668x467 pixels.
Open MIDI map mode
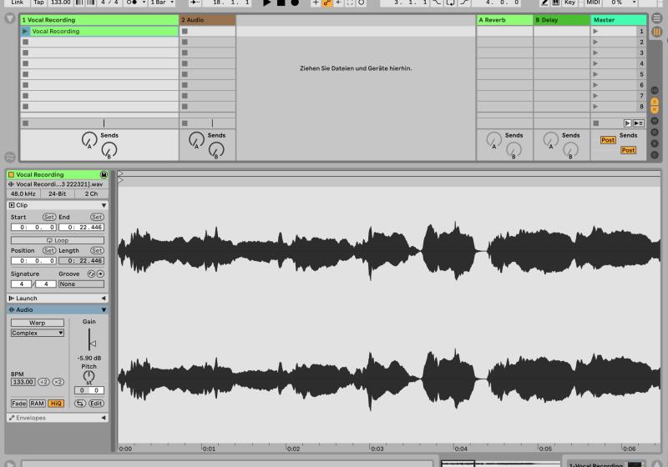click(593, 3)
